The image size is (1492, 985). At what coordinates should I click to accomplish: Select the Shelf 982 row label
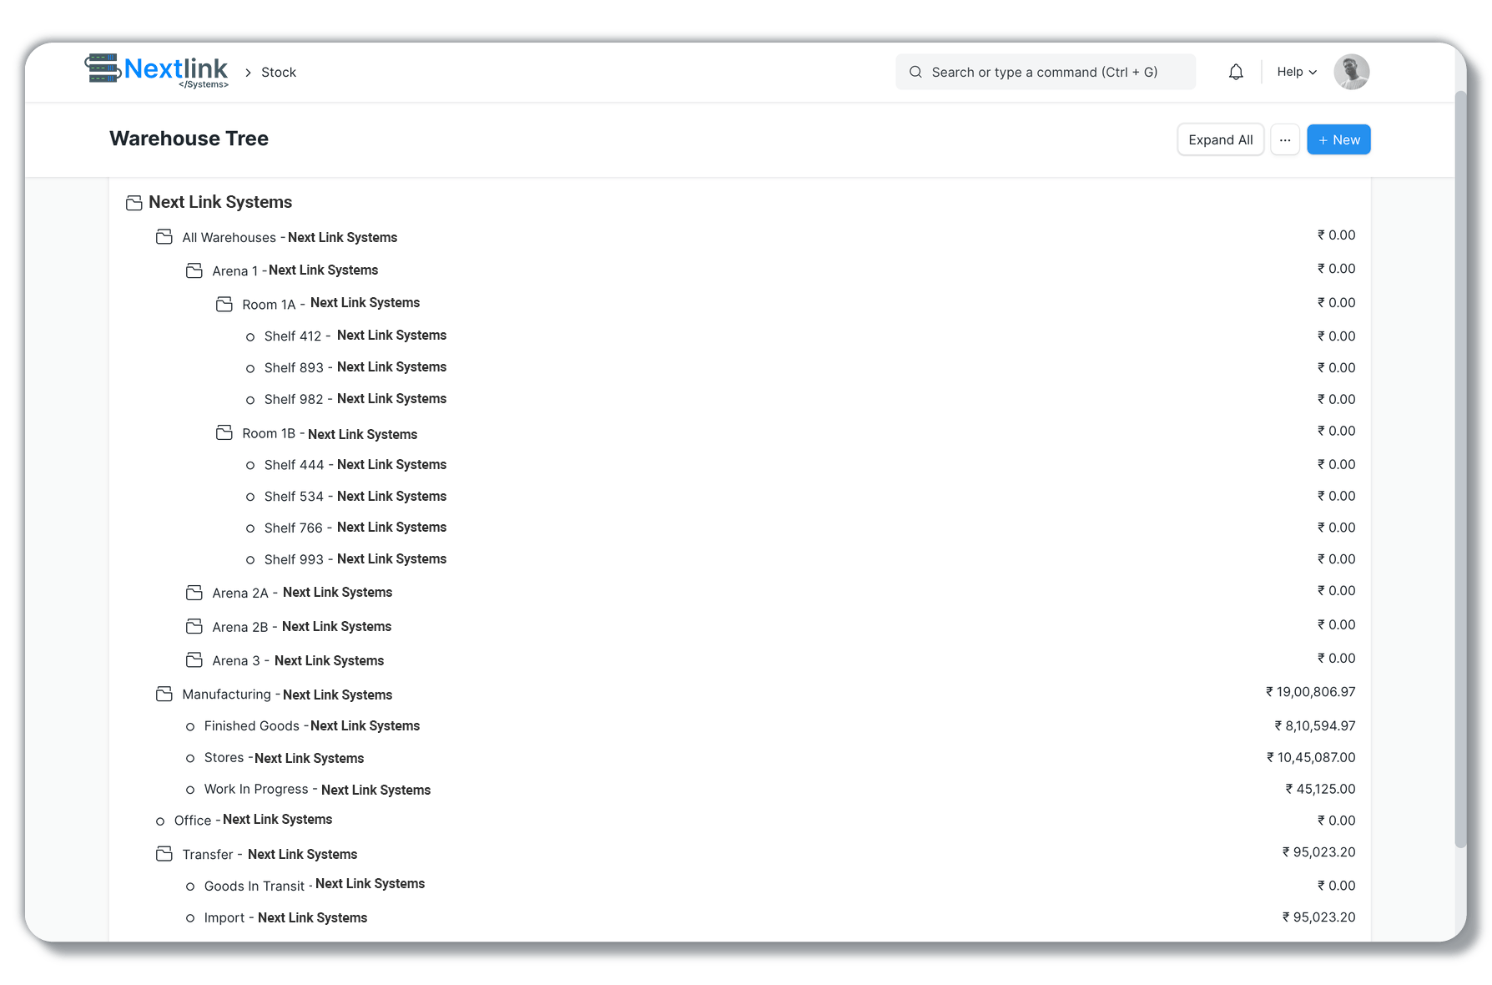355,399
